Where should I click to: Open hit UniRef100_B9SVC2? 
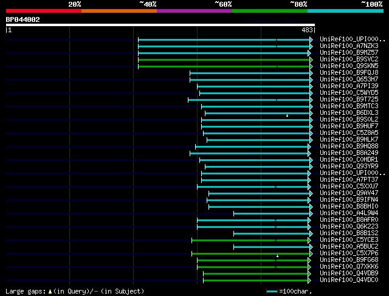[349, 60]
